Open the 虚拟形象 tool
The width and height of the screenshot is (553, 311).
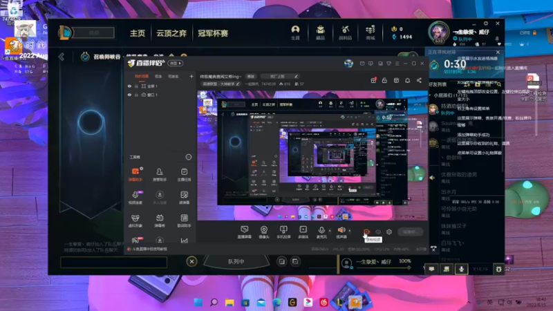pos(135,220)
